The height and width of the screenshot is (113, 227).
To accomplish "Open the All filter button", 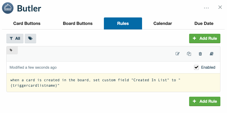I will pyautogui.click(x=15, y=38).
